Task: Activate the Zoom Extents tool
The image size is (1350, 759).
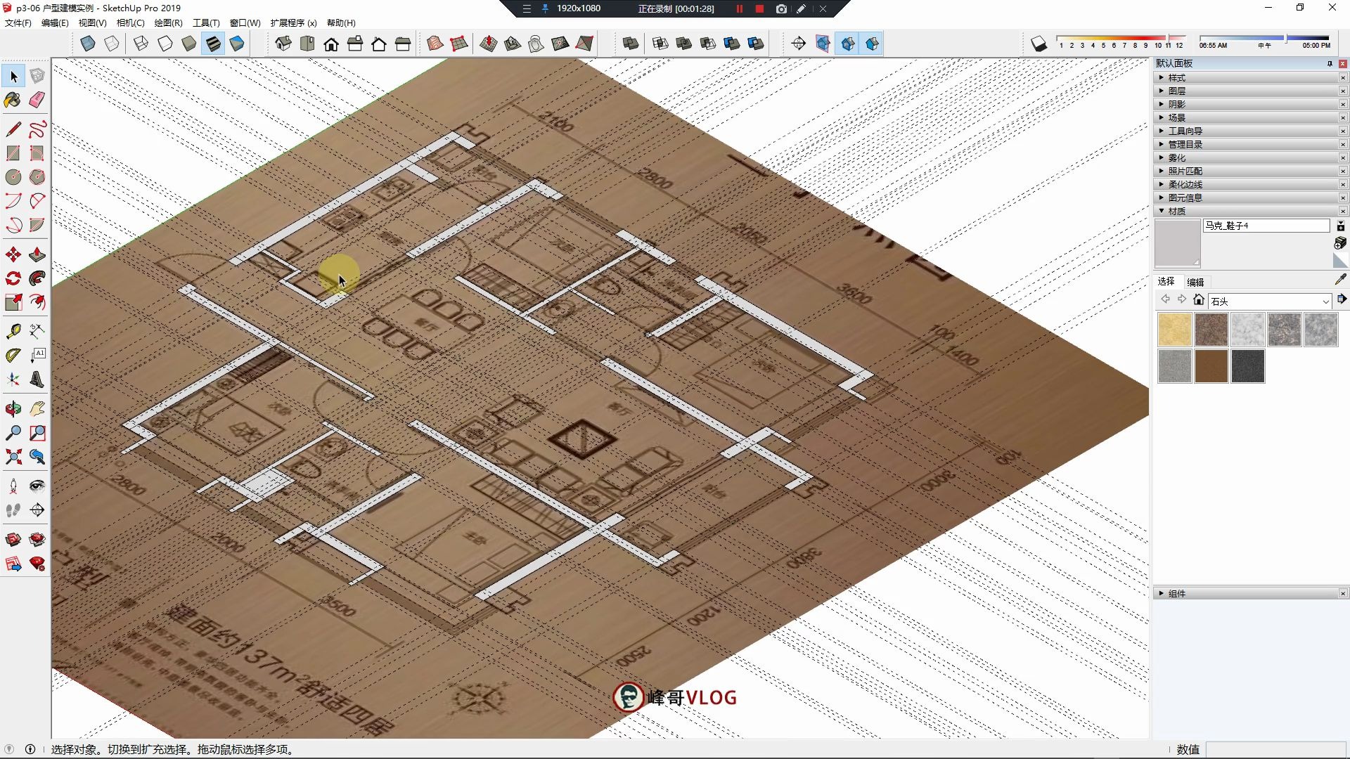Action: coord(13,458)
